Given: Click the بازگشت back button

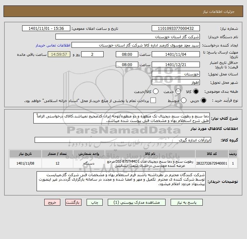Looking at the screenshot, I should [73, 202].
